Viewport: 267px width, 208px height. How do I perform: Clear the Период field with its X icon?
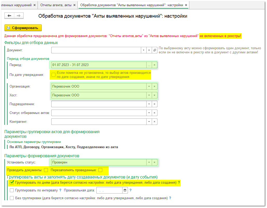pyautogui.click(x=154, y=65)
